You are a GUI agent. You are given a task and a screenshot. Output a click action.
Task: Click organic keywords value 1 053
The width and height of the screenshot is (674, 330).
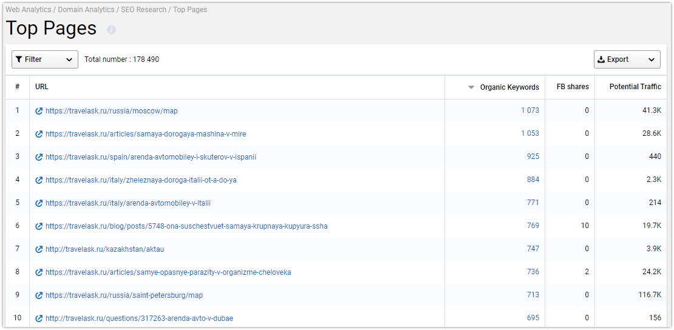coord(530,133)
